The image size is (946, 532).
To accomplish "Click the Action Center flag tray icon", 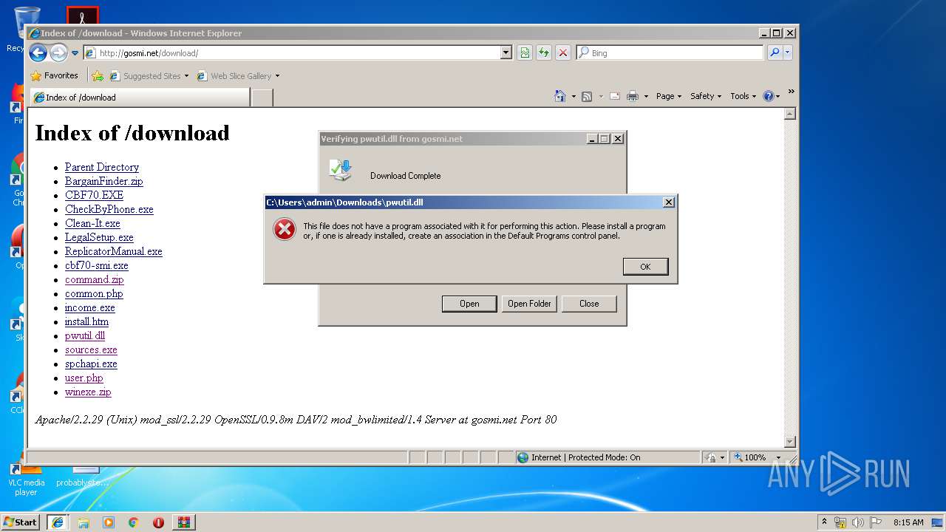I will [x=875, y=522].
